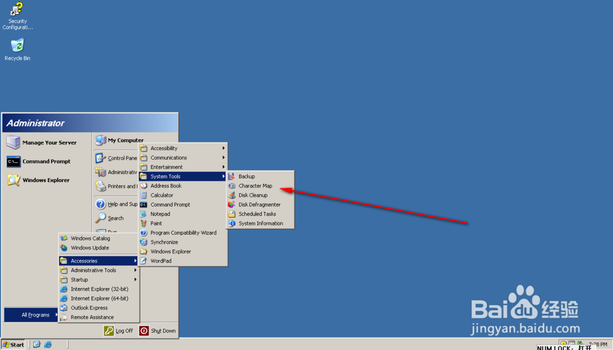Viewport: 613px width, 350px height.
Task: Expand the Startup submenu arrow
Action: [135, 280]
